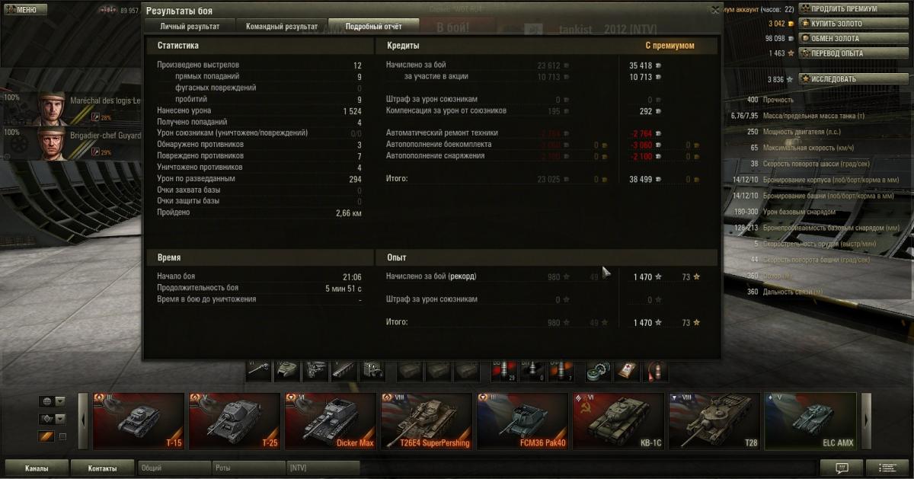The height and width of the screenshot is (479, 914).
Task: Click the third empty equipment slot
Action: coord(467,370)
